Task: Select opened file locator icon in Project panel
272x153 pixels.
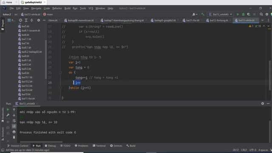Action: click(x=20, y=20)
